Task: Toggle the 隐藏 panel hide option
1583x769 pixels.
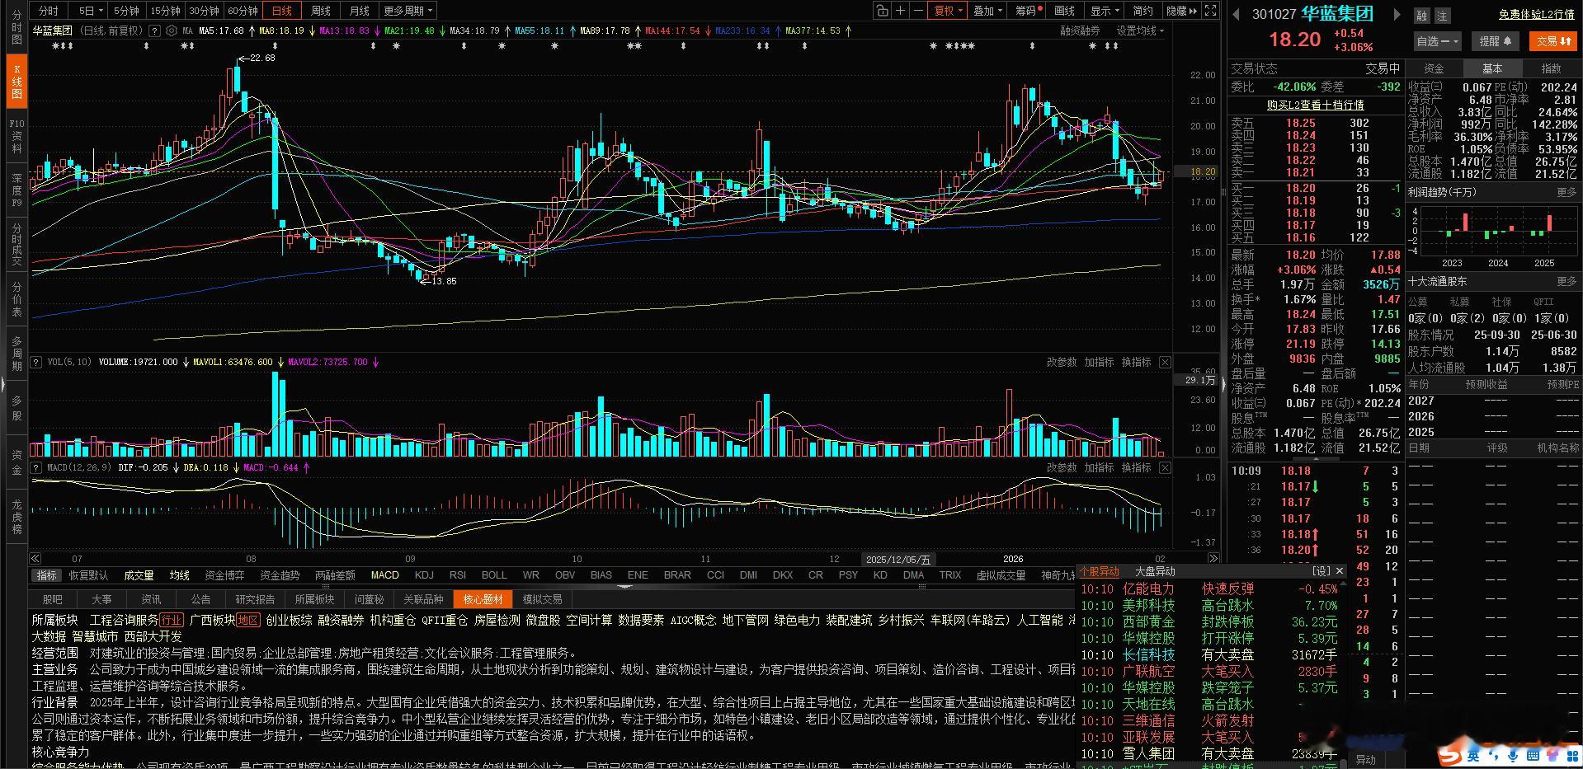Action: [1178, 10]
